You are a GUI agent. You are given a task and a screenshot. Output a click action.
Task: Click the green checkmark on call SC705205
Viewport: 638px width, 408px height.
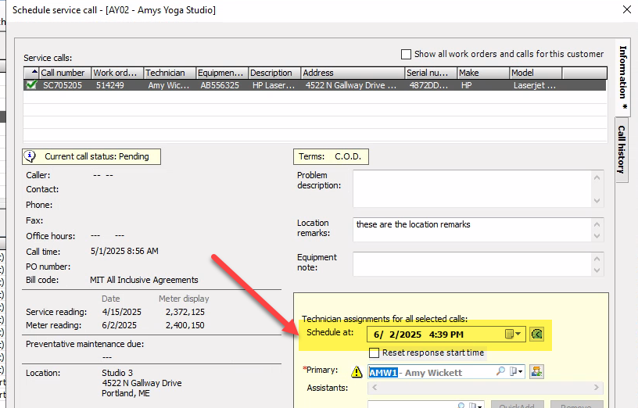(31, 84)
